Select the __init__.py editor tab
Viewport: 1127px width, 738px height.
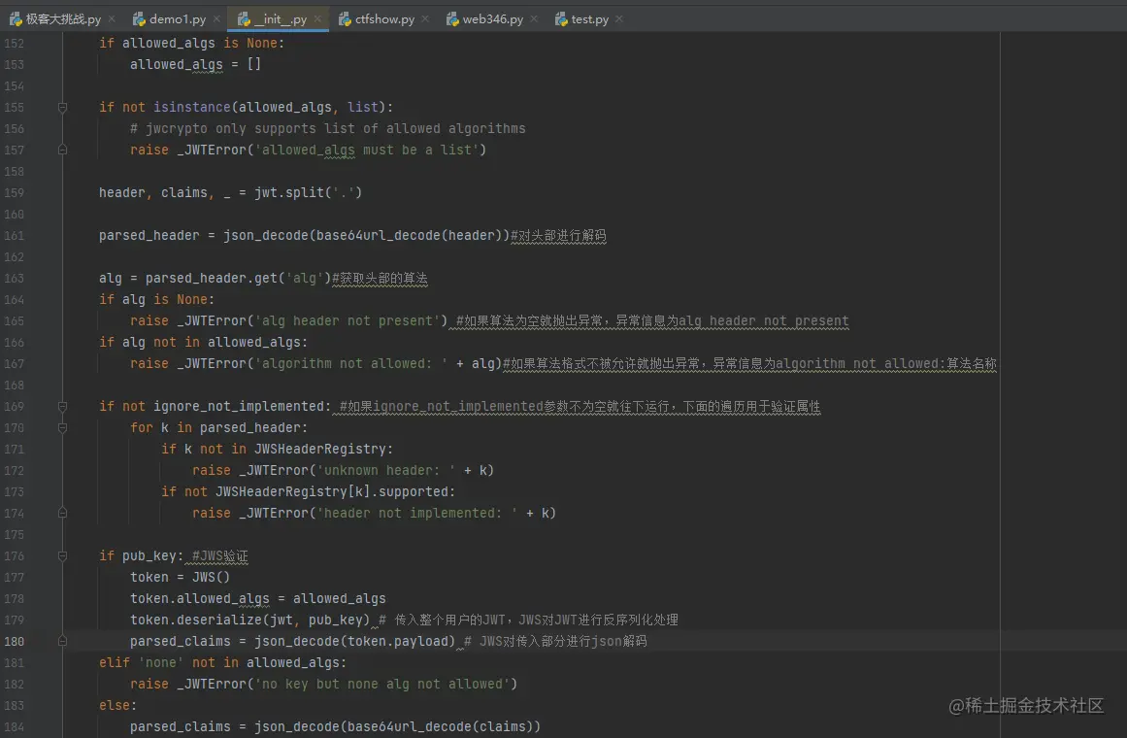(x=281, y=18)
